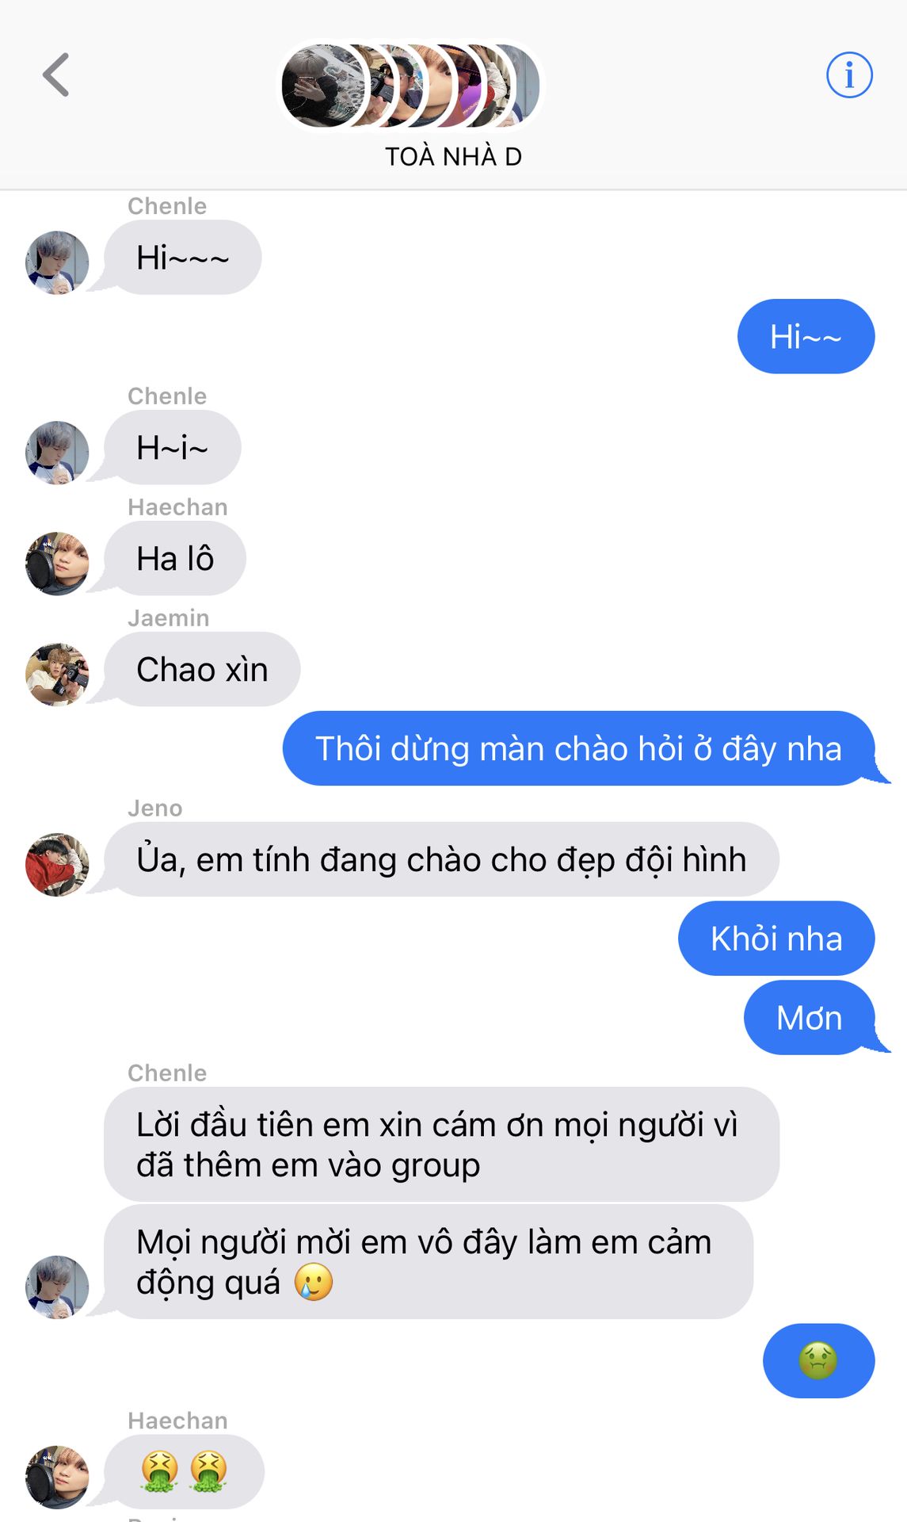
Task: Select Jeno's Ủa, em tính message
Action: (x=441, y=860)
